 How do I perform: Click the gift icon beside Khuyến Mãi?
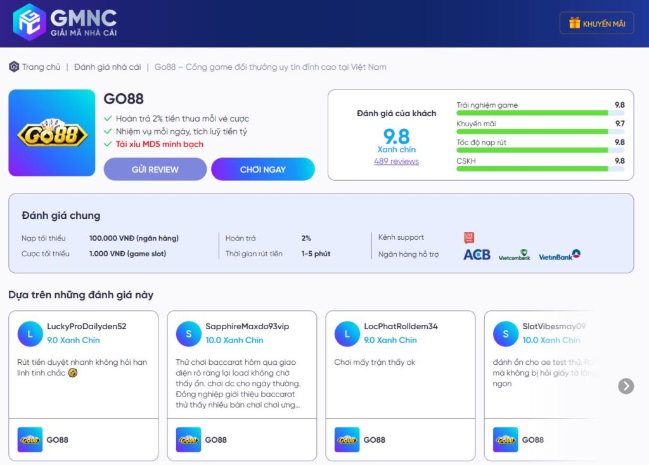tap(574, 23)
